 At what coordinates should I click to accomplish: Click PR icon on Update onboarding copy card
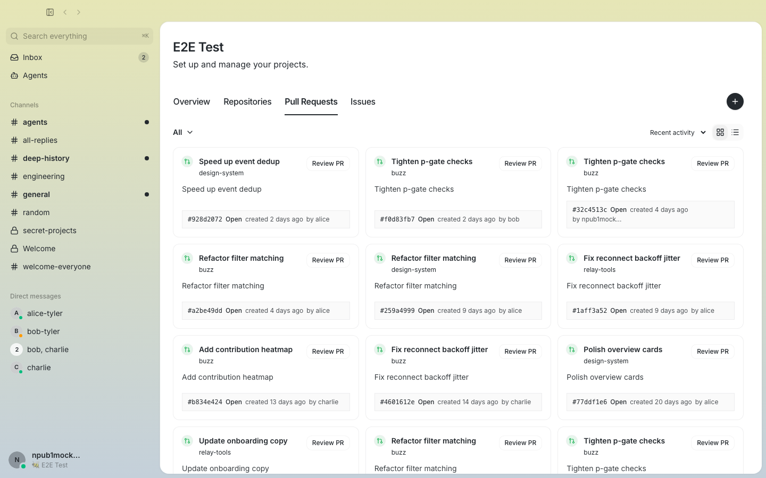click(187, 441)
